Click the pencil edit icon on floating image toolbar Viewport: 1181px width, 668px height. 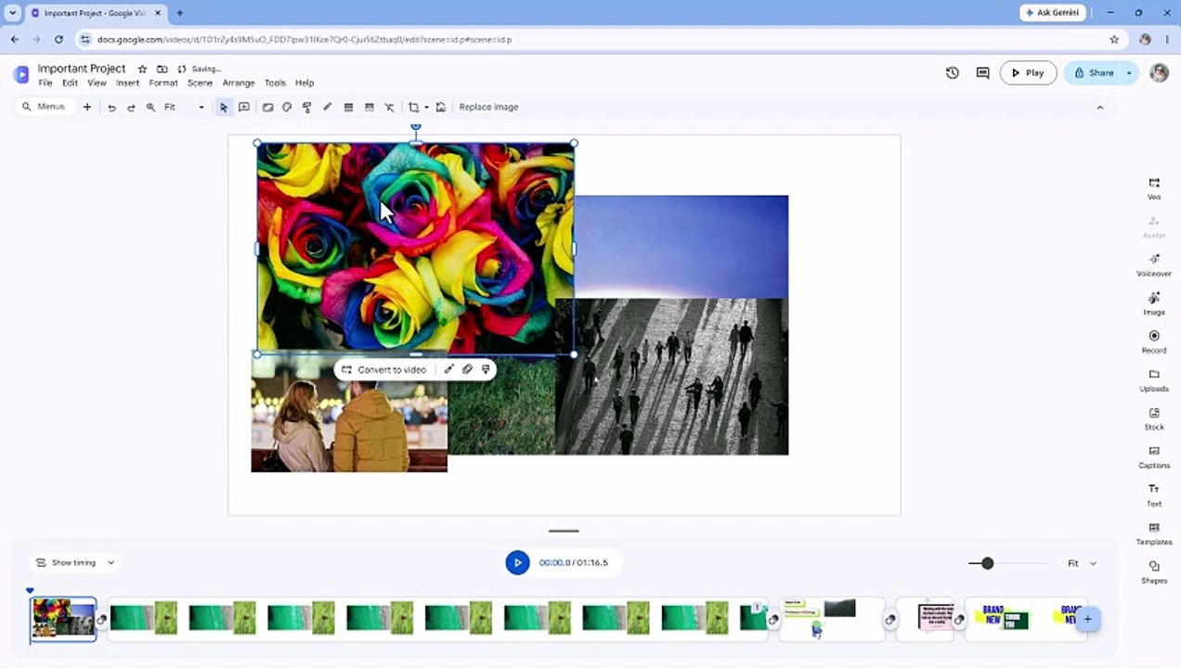(x=448, y=369)
